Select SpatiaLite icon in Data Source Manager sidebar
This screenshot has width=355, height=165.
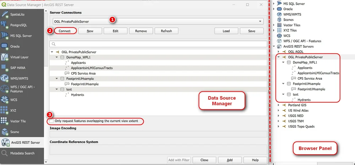click(x=5, y=14)
